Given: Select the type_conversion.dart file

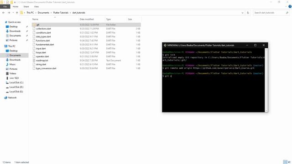Looking at the screenshot, I should (x=46, y=68).
